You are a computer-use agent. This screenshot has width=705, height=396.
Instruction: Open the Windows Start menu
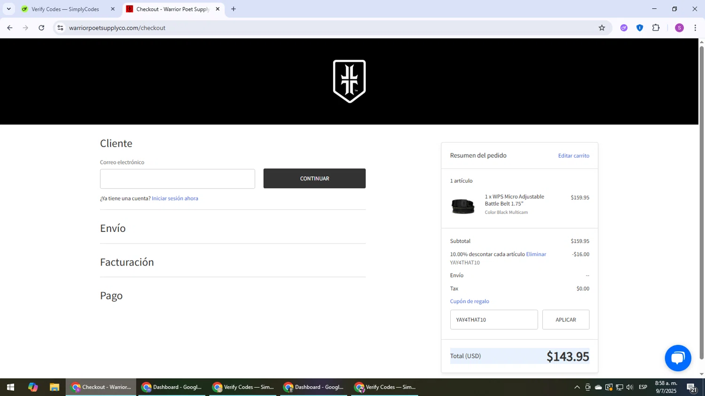point(10,387)
